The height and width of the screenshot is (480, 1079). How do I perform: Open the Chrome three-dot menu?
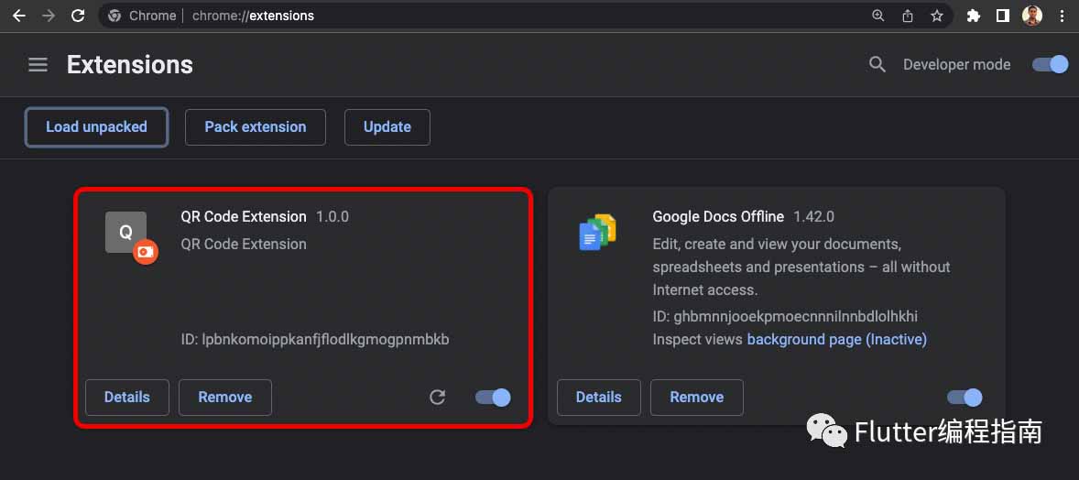(1063, 16)
